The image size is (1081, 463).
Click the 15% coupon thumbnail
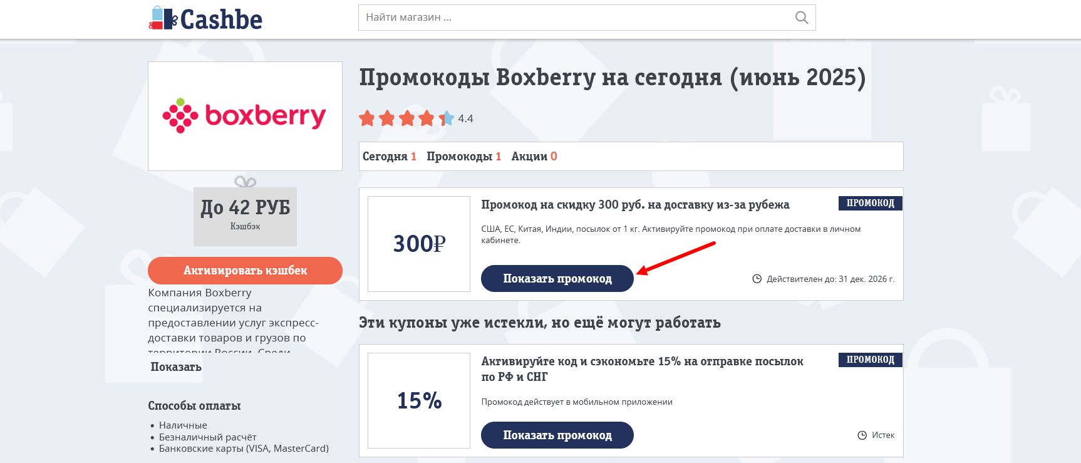[x=419, y=400]
